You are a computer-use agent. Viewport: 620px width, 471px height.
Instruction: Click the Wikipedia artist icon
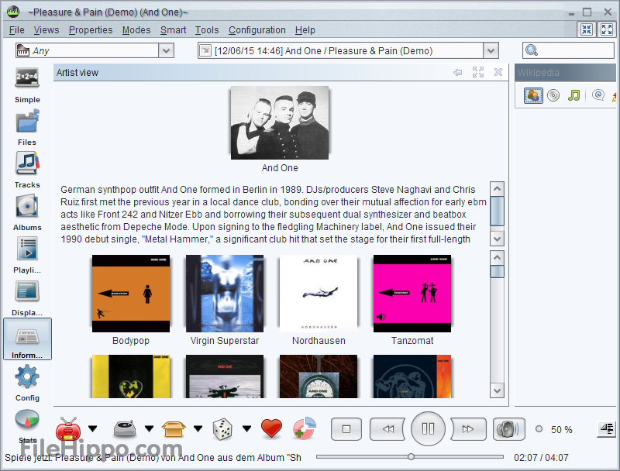tap(533, 95)
